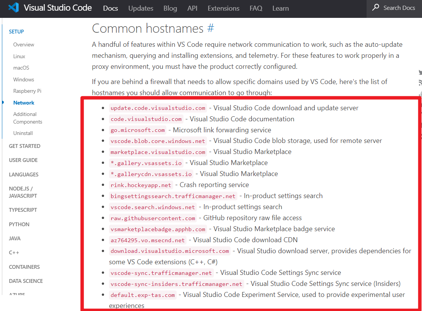This screenshot has width=422, height=311.
Task: Open the Updates page
Action: pyautogui.click(x=141, y=8)
